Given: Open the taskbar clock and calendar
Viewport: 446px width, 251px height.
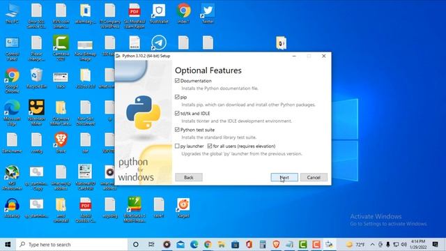Looking at the screenshot, I should point(418,245).
